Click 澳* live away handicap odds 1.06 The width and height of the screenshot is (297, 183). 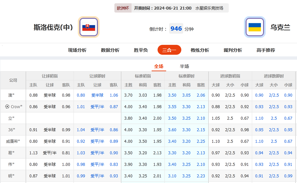point(114,95)
